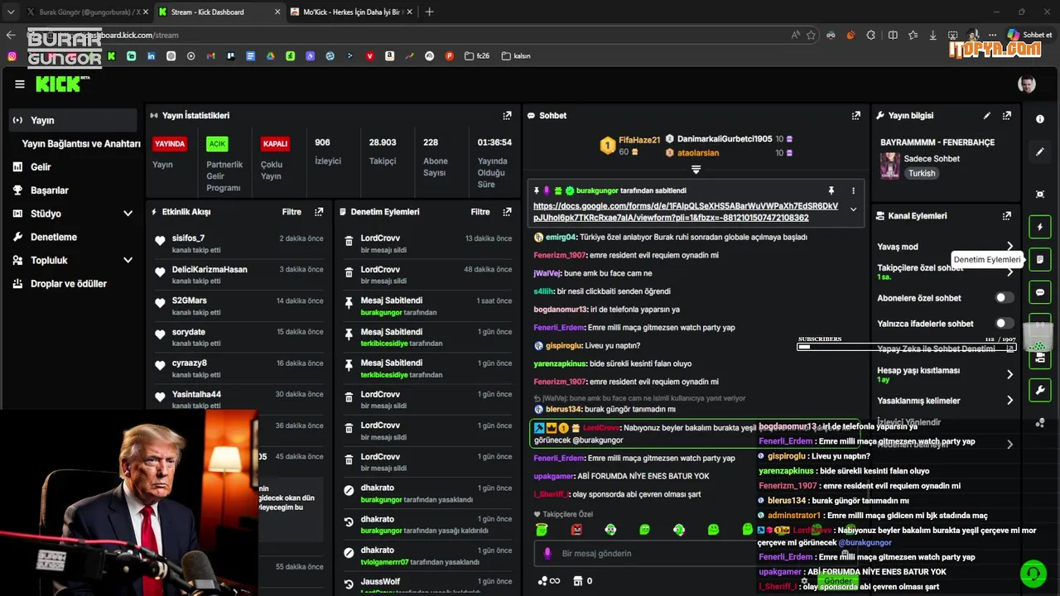Click the Turkish language tag
This screenshot has width=1060, height=596.
922,174
